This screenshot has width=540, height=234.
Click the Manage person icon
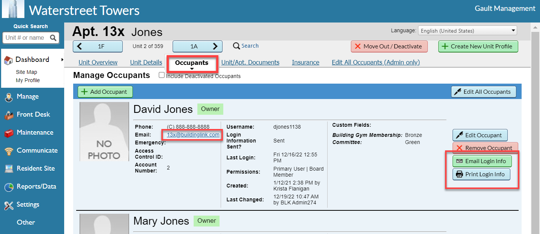(x=9, y=97)
